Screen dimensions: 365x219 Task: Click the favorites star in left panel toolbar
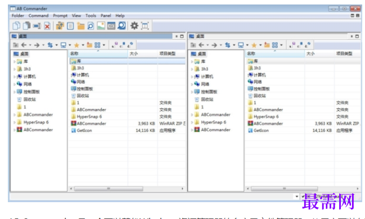[x=76, y=45]
